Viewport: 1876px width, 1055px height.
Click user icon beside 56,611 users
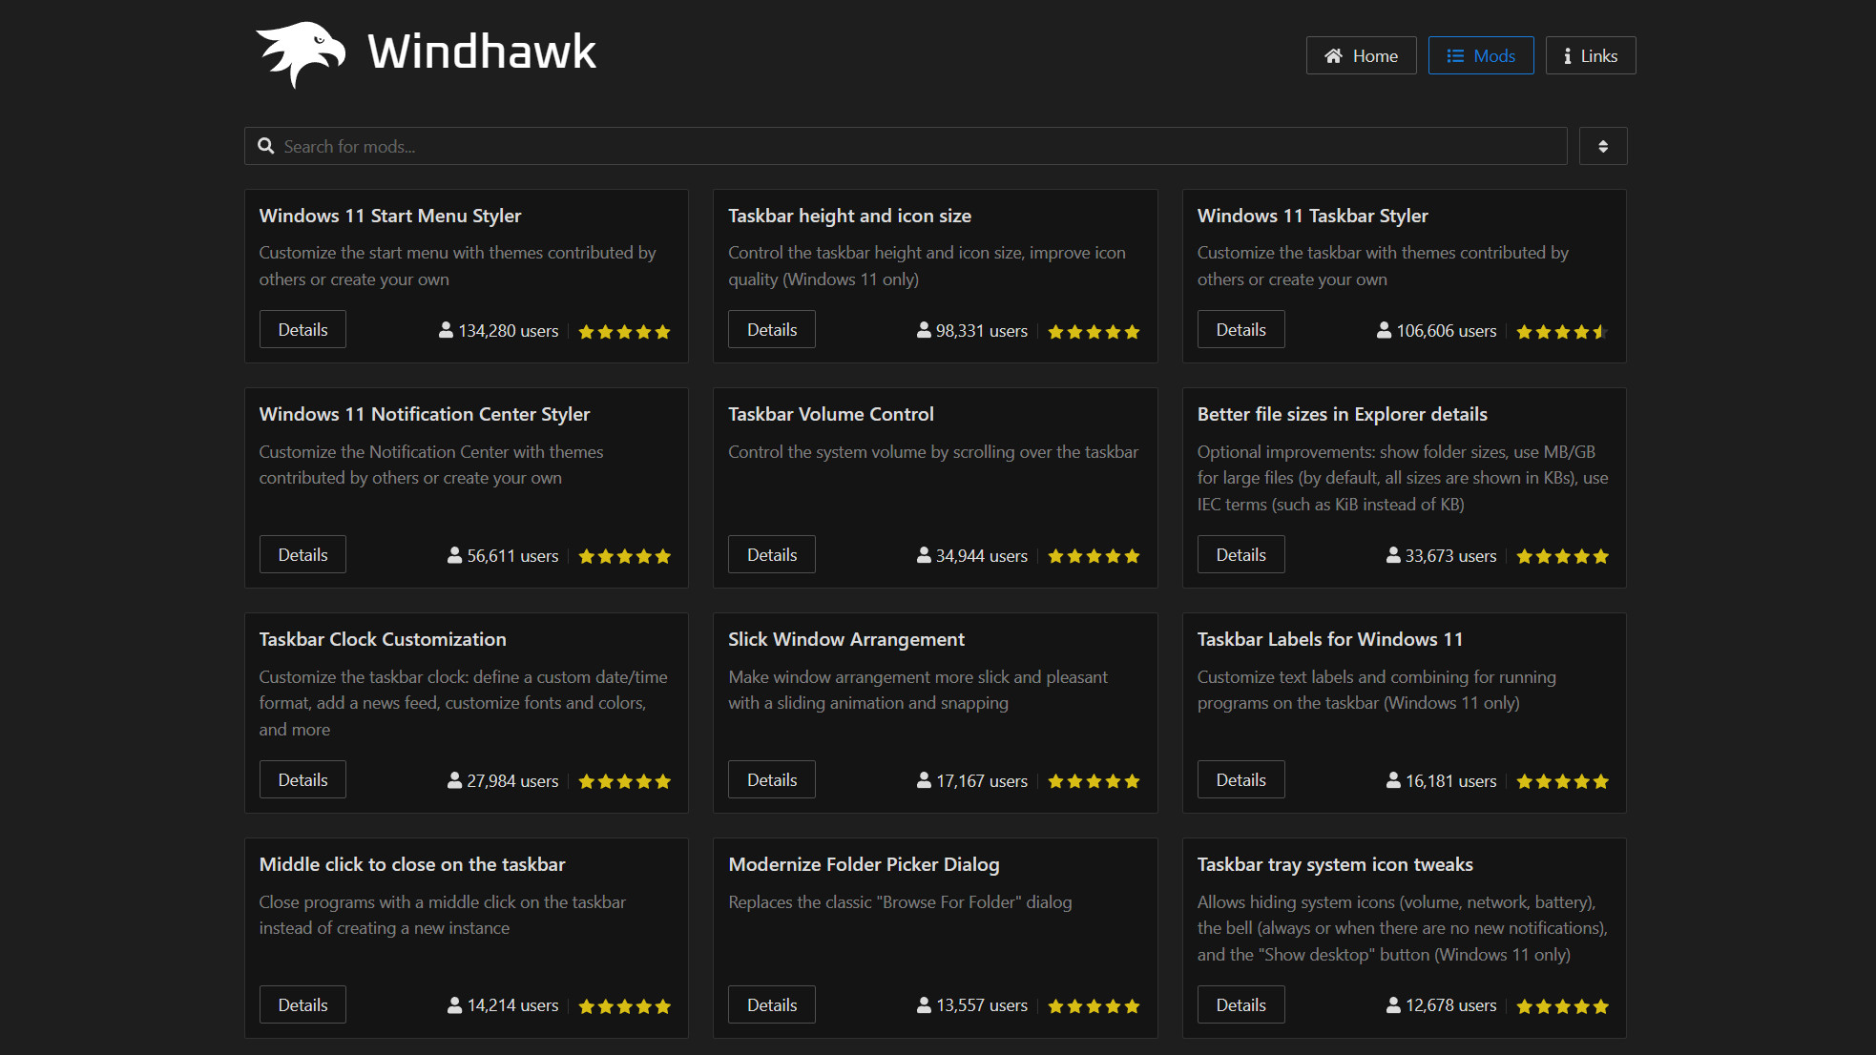[x=454, y=555]
